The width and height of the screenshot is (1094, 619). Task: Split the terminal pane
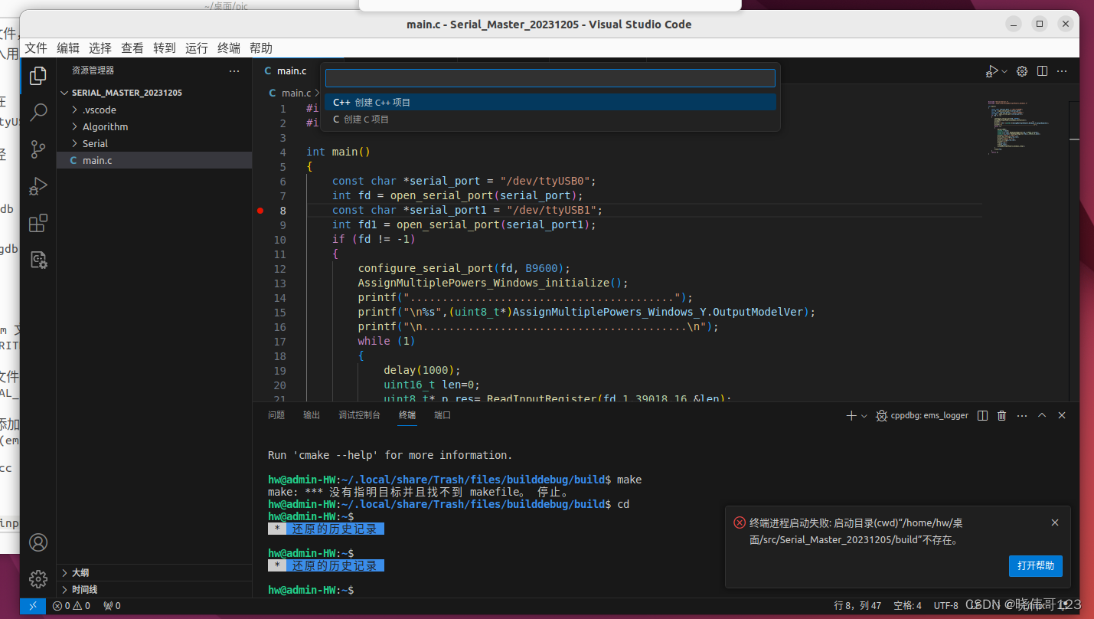[x=982, y=415]
